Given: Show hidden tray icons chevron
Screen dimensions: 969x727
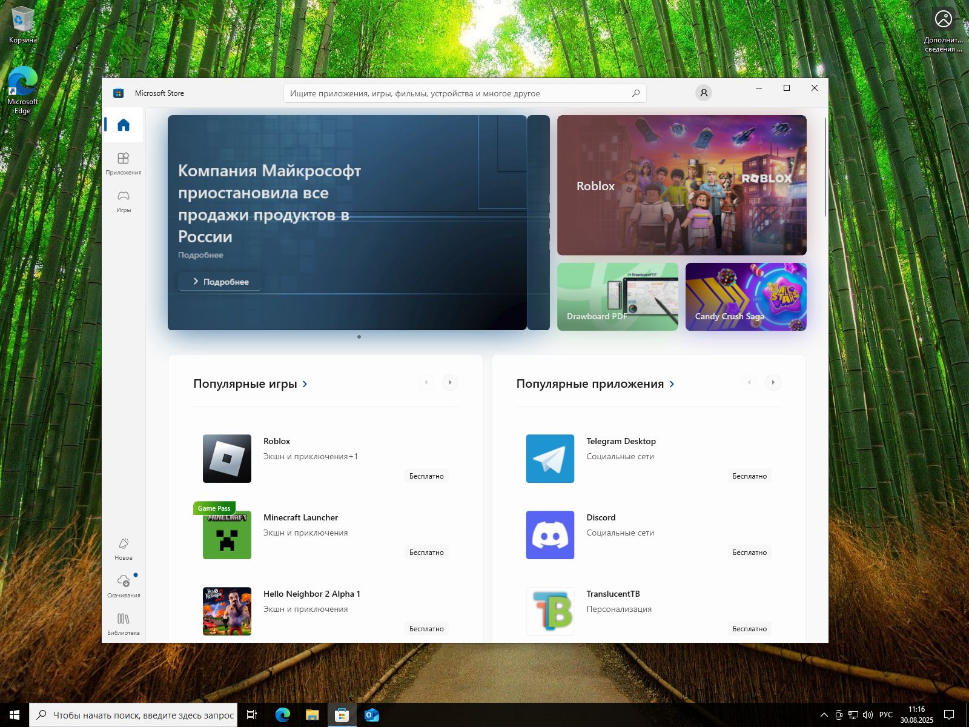Looking at the screenshot, I should pyautogui.click(x=824, y=715).
